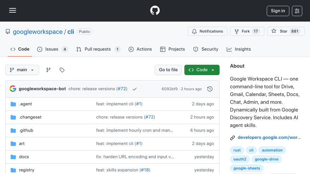This screenshot has width=310, height=174.
Task: Open the developers.google.com website link
Action: (x=269, y=138)
